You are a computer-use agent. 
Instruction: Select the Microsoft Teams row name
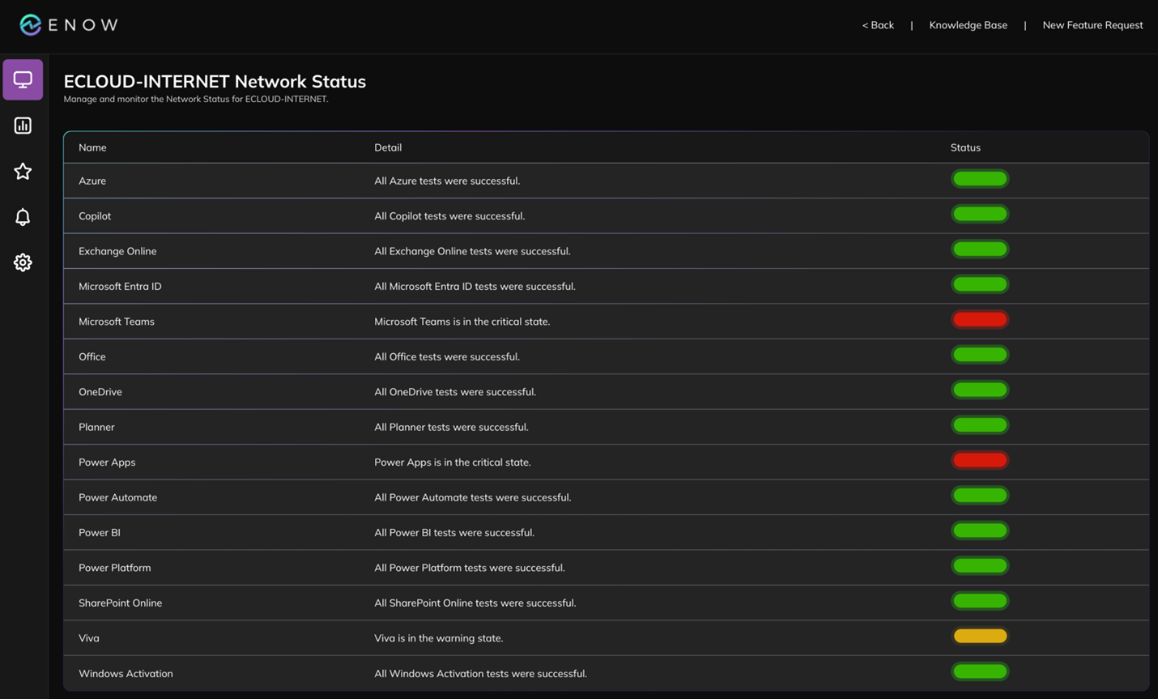pyautogui.click(x=117, y=322)
